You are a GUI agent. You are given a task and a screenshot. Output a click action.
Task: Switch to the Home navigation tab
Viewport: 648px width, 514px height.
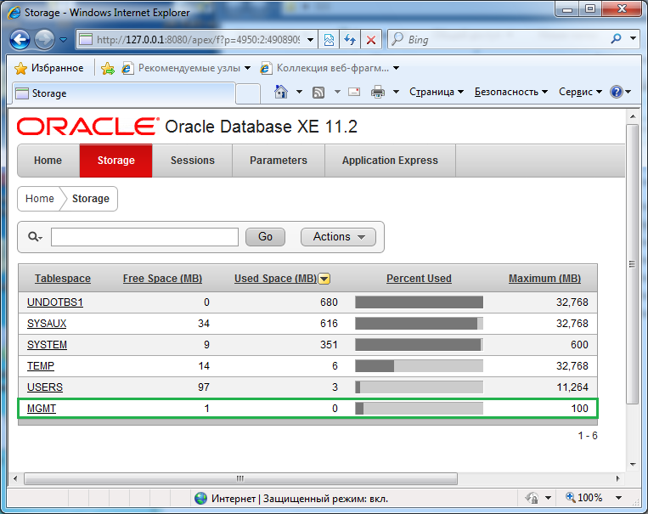tap(48, 161)
